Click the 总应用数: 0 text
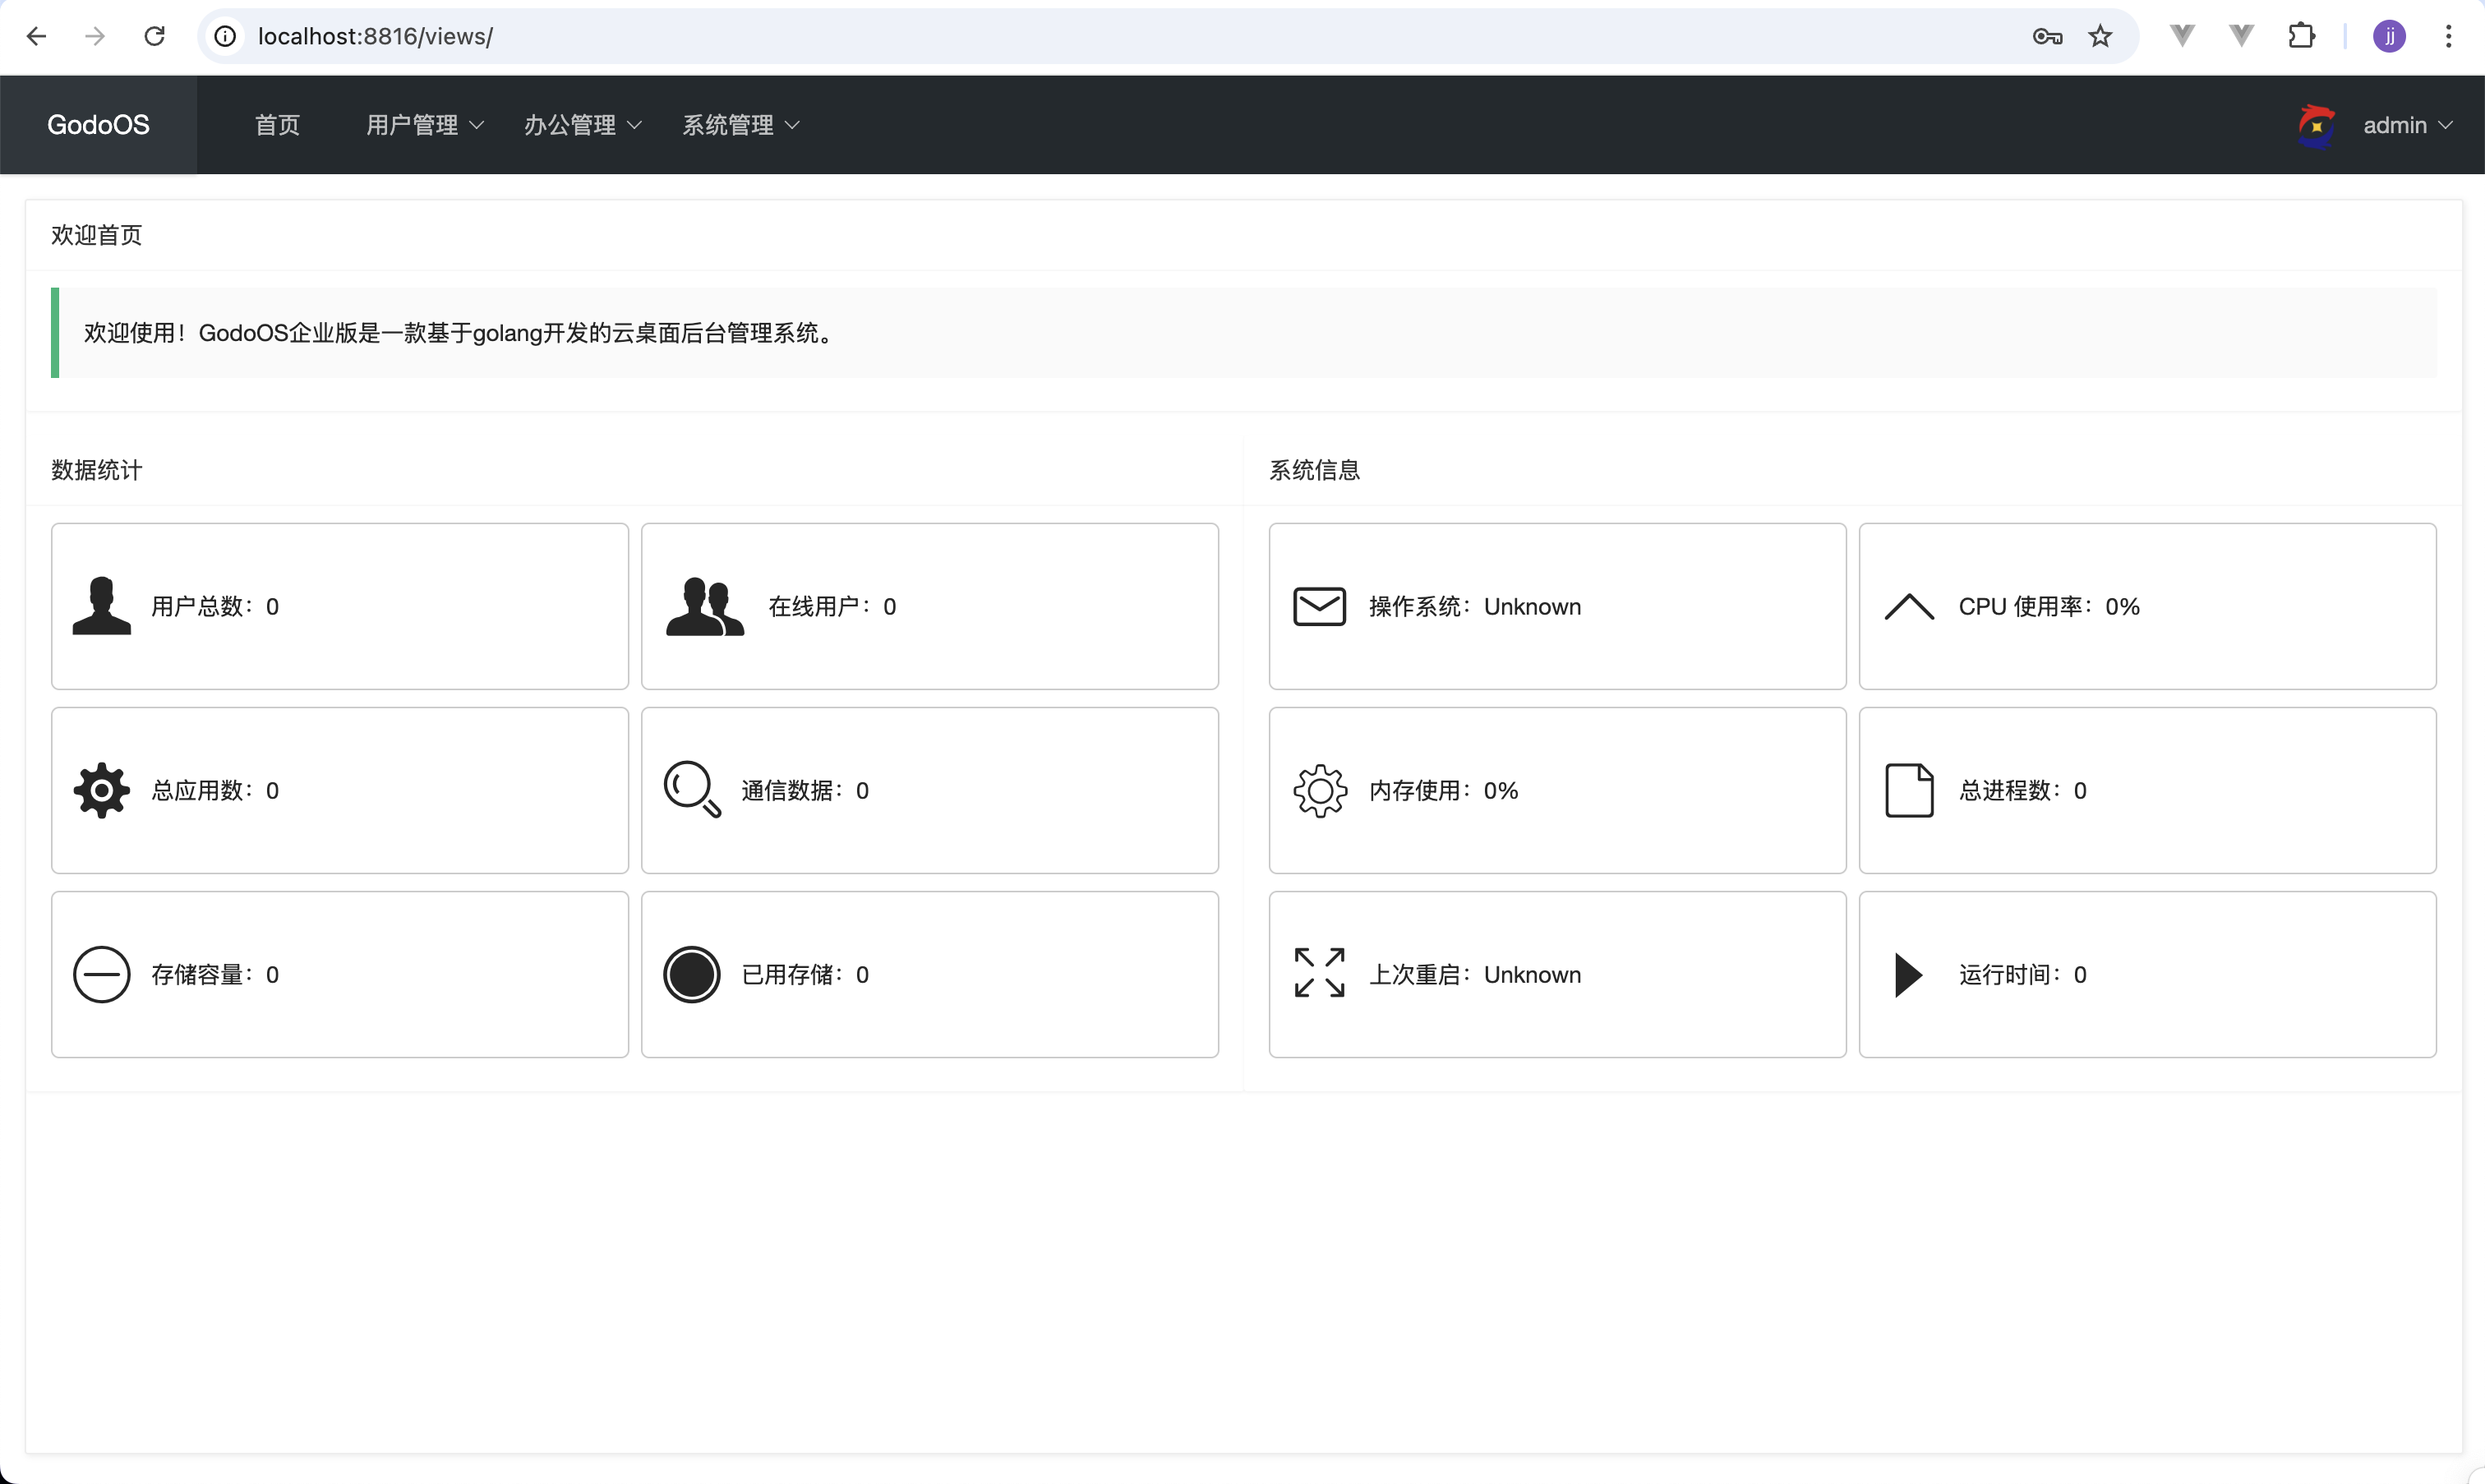2485x1484 pixels. pos(215,791)
